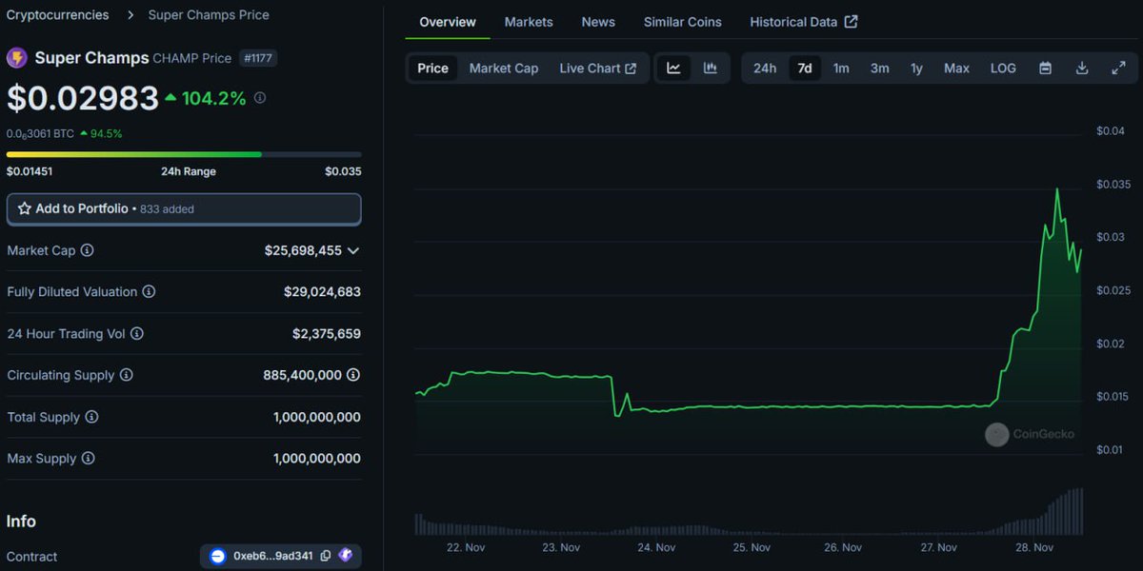Image resolution: width=1143 pixels, height=571 pixels.
Task: Click the Base chain icon in contract
Action: 217,556
